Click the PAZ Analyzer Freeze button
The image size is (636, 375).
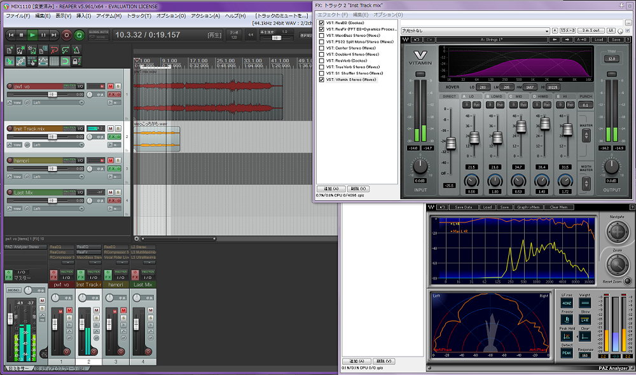click(x=566, y=320)
